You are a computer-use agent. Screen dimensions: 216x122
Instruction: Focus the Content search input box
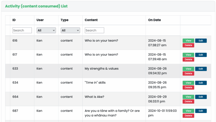[x=94, y=30]
